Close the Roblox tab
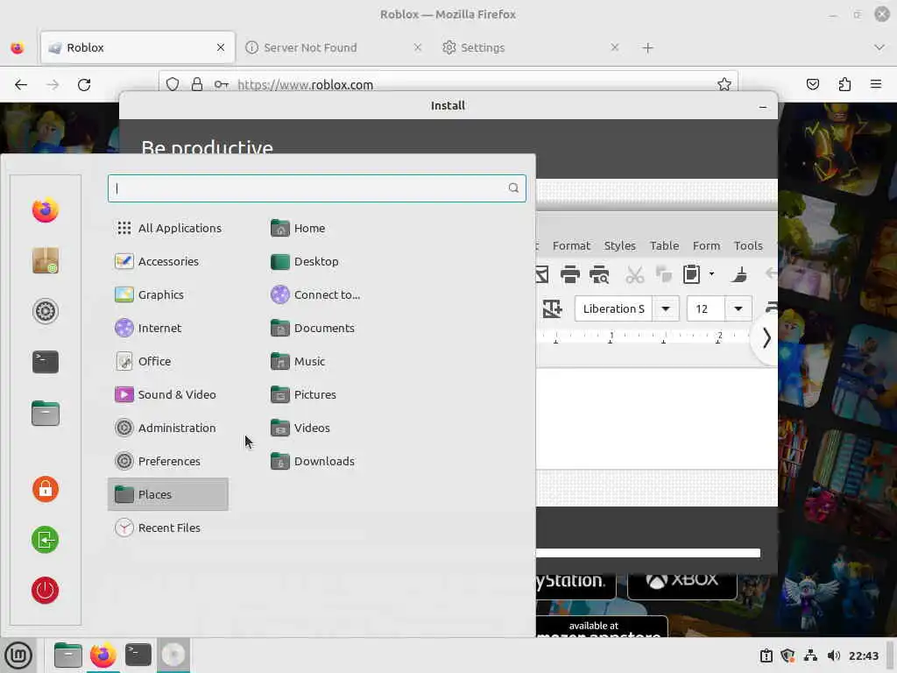The width and height of the screenshot is (897, 673). (220, 47)
